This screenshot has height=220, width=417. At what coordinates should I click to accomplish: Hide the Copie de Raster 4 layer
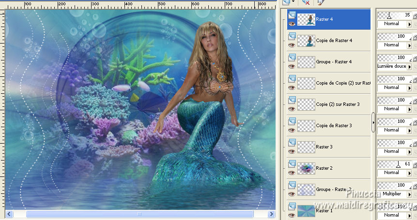coord(292,45)
